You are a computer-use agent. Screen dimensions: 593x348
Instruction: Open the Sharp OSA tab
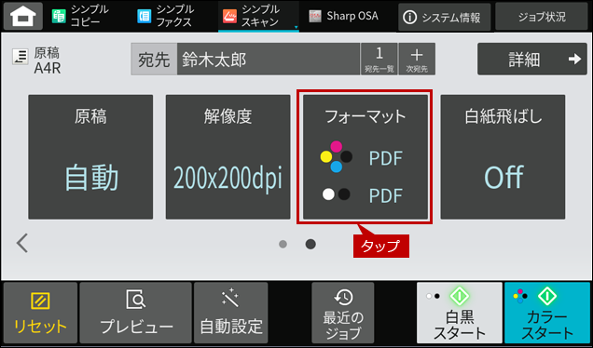[343, 16]
